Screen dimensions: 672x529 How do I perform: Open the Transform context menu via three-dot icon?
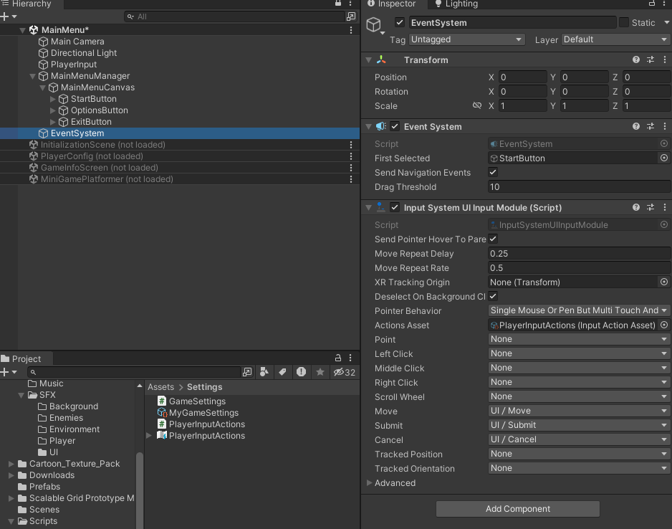(x=664, y=60)
